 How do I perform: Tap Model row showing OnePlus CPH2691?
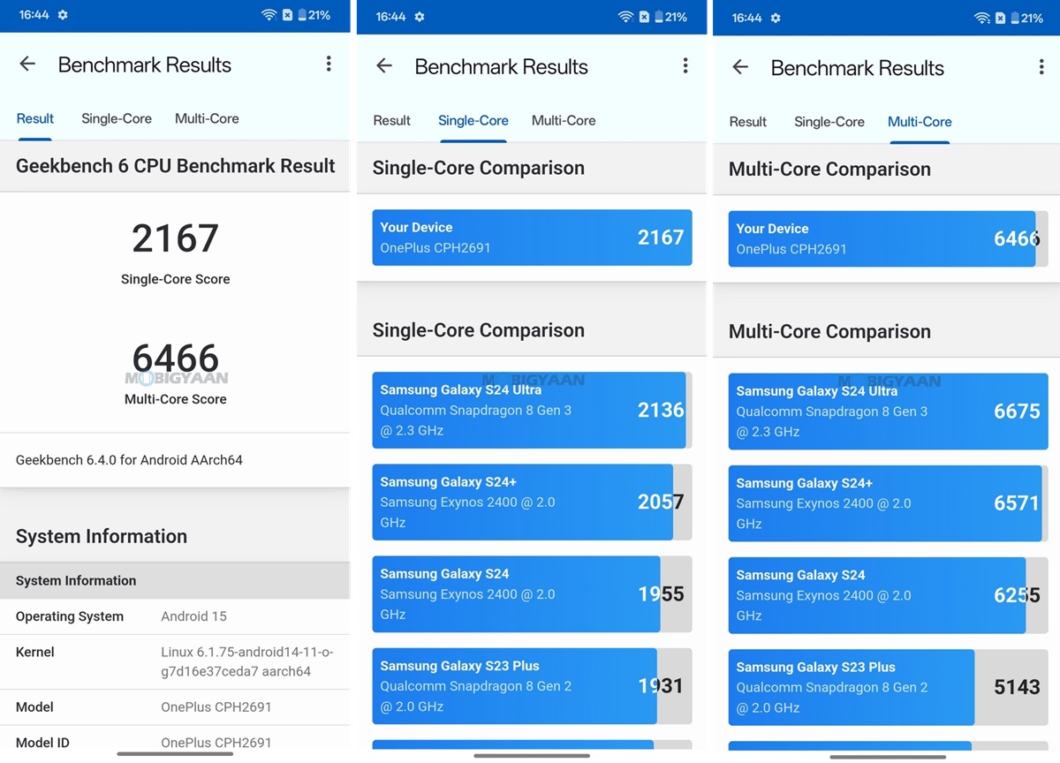(x=175, y=707)
